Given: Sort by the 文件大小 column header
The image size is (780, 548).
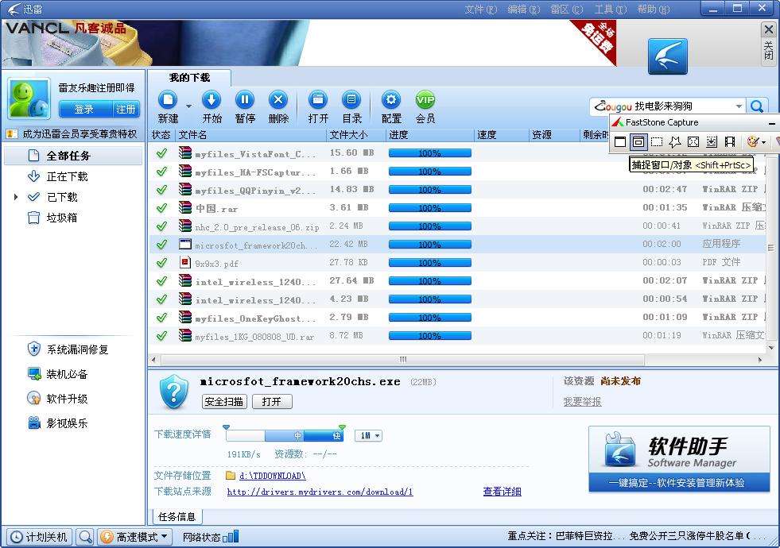Looking at the screenshot, I should (356, 135).
